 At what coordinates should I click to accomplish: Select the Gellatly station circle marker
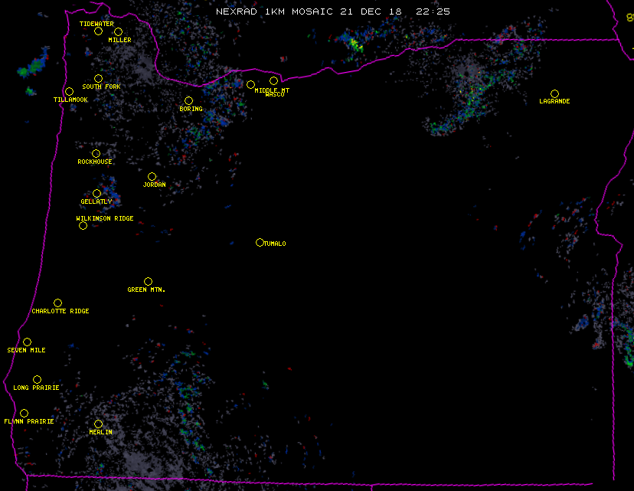[x=96, y=194]
